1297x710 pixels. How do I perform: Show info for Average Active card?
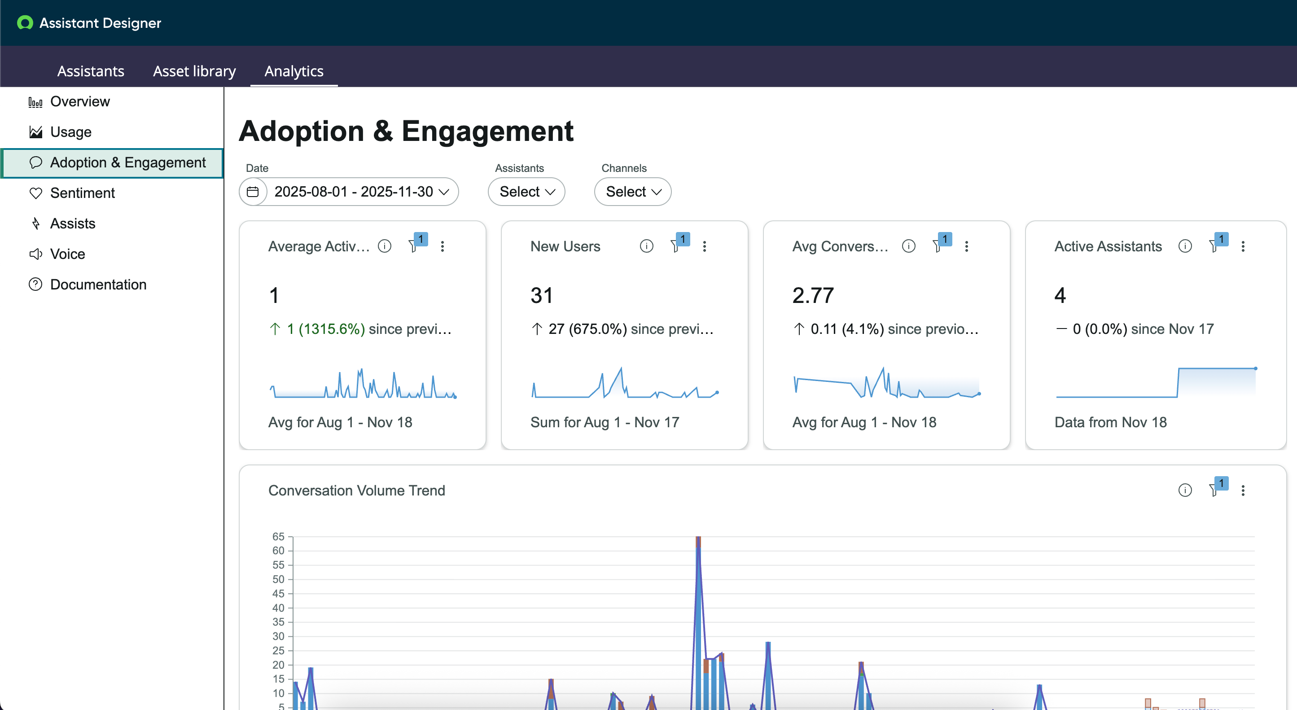pos(385,246)
